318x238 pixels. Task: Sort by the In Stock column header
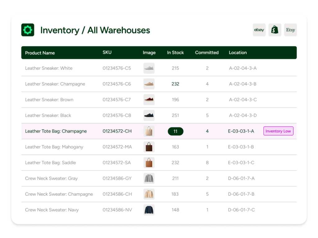(x=175, y=53)
